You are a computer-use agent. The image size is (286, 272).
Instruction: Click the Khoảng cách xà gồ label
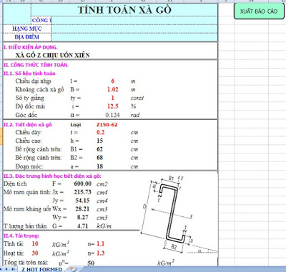[39, 89]
